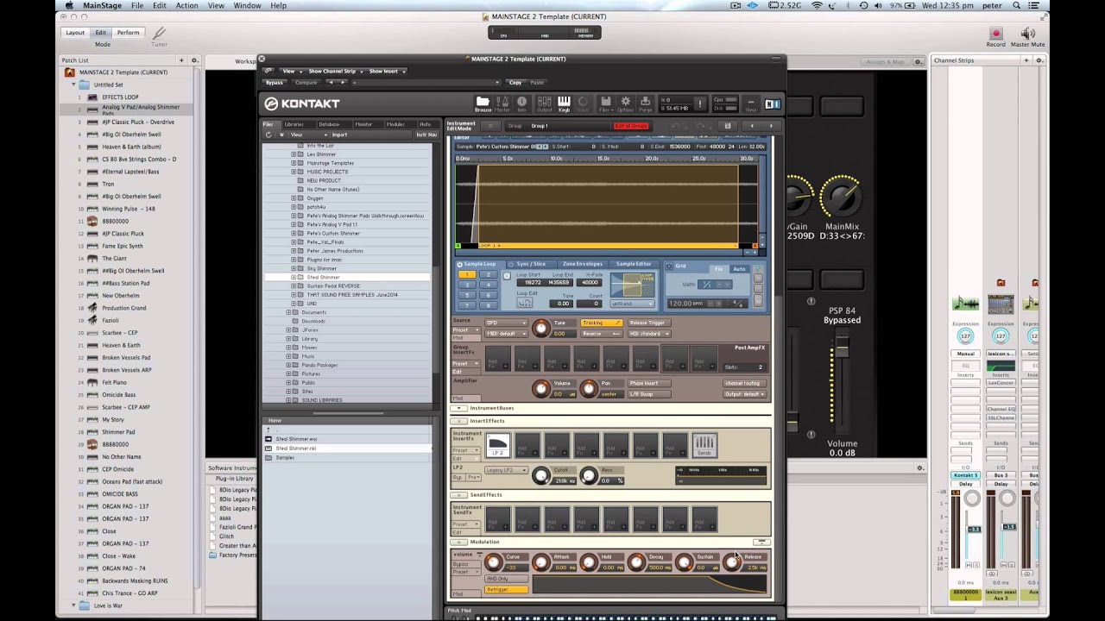Click the envelope Release knob
This screenshot has height=621, width=1105.
point(732,562)
